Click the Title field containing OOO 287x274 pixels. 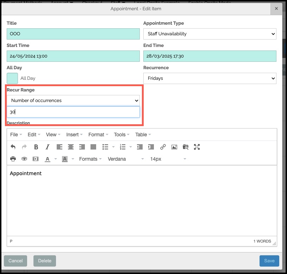(x=73, y=34)
